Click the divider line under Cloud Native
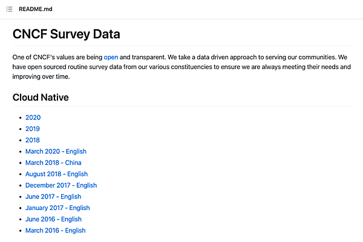 (181, 106)
